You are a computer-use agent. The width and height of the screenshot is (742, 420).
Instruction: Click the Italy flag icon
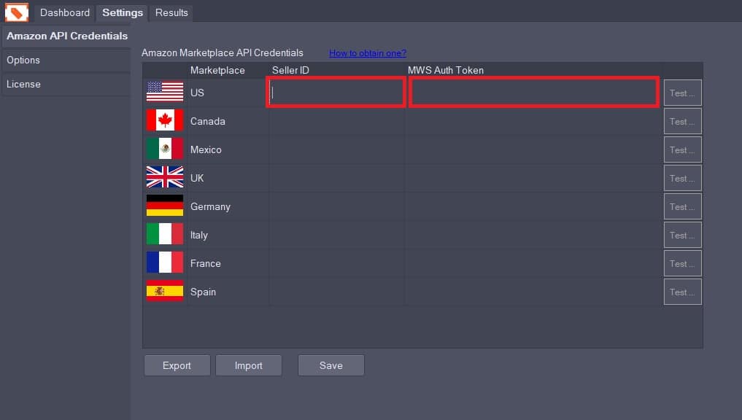point(165,234)
